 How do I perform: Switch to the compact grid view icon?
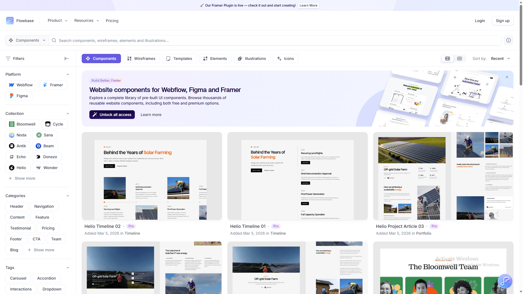point(460,59)
